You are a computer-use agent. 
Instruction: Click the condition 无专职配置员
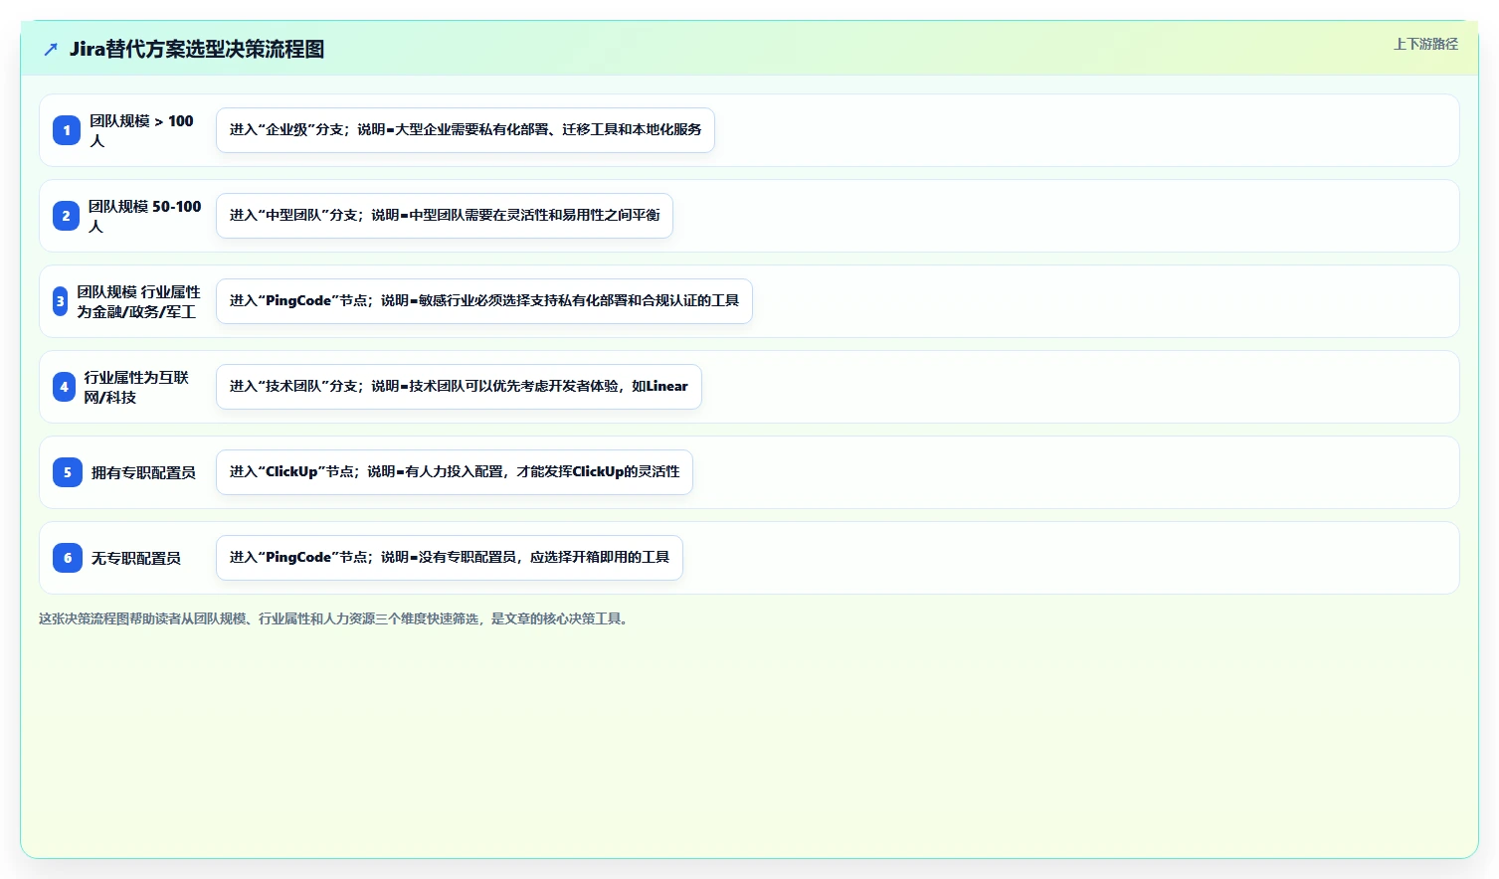click(x=136, y=558)
